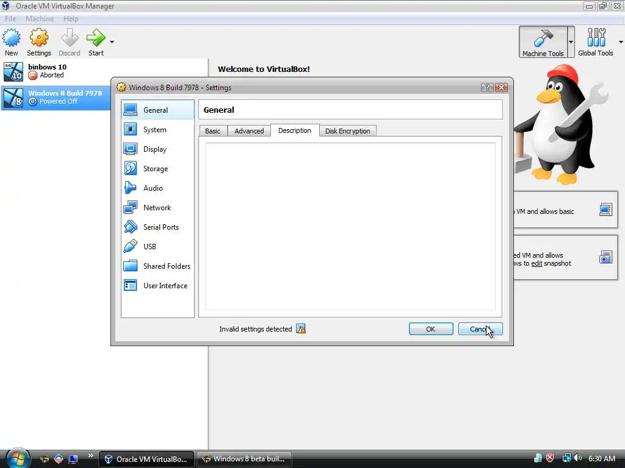Switch to the Basic tab

pyautogui.click(x=213, y=131)
